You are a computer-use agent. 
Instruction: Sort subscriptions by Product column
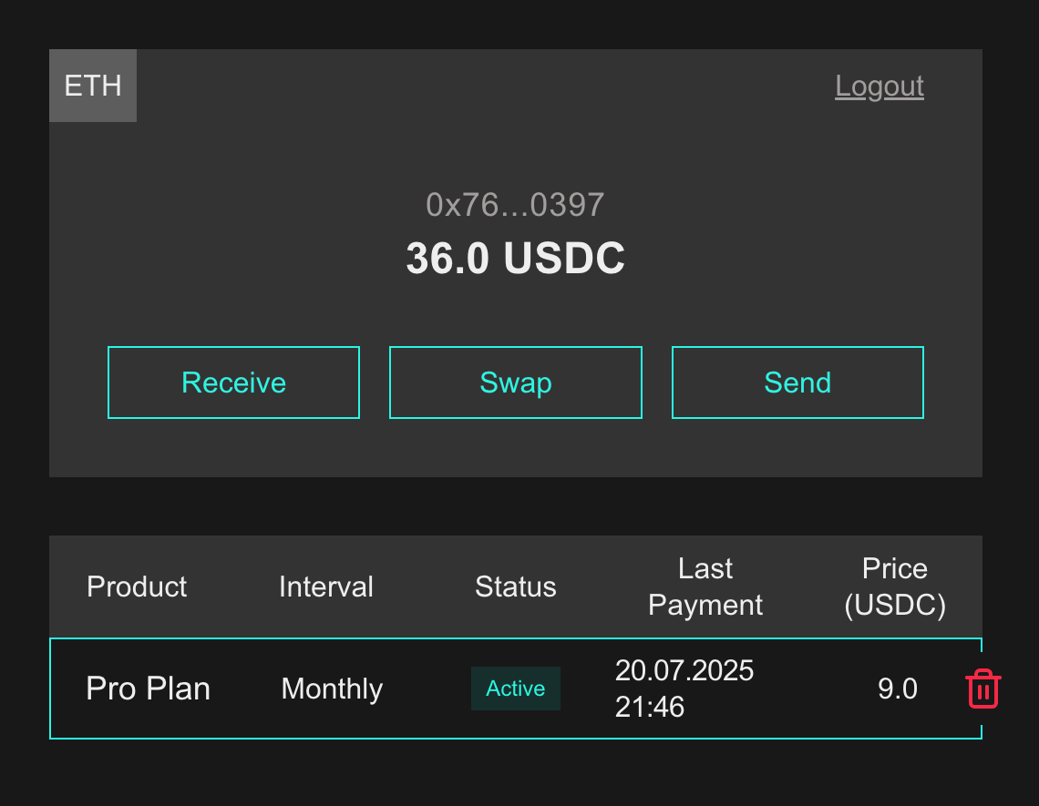(137, 587)
